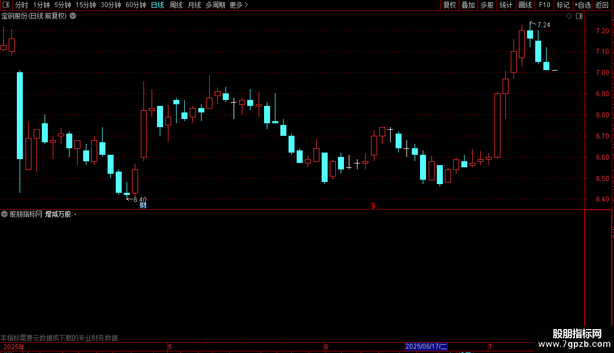This screenshot has width=614, height=353.
Task: Click the 2025/06/17 date marker
Action: pyautogui.click(x=426, y=346)
